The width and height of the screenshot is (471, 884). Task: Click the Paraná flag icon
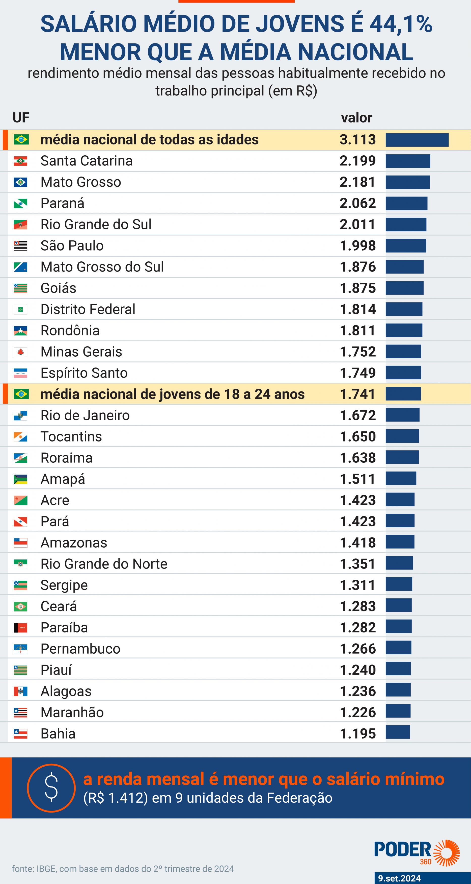21,204
